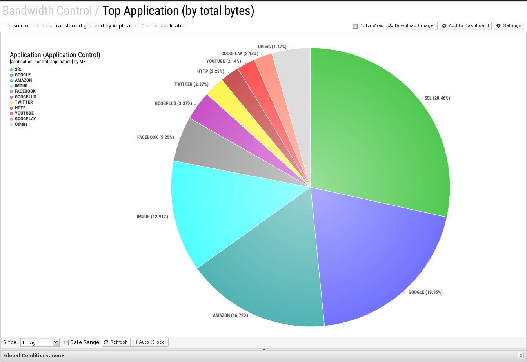Click the AMAZON (16.72%) chart label
Screen dimensions: 527x362
(x=231, y=315)
